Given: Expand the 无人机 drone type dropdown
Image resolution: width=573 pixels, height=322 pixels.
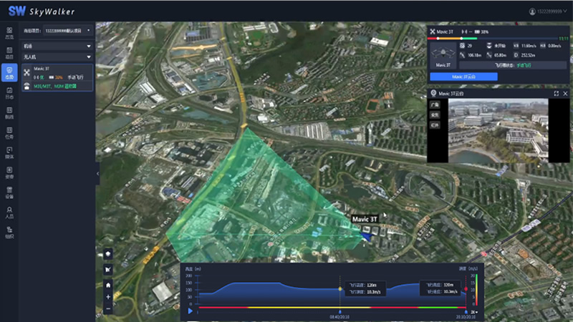Looking at the screenshot, I should tap(58, 57).
